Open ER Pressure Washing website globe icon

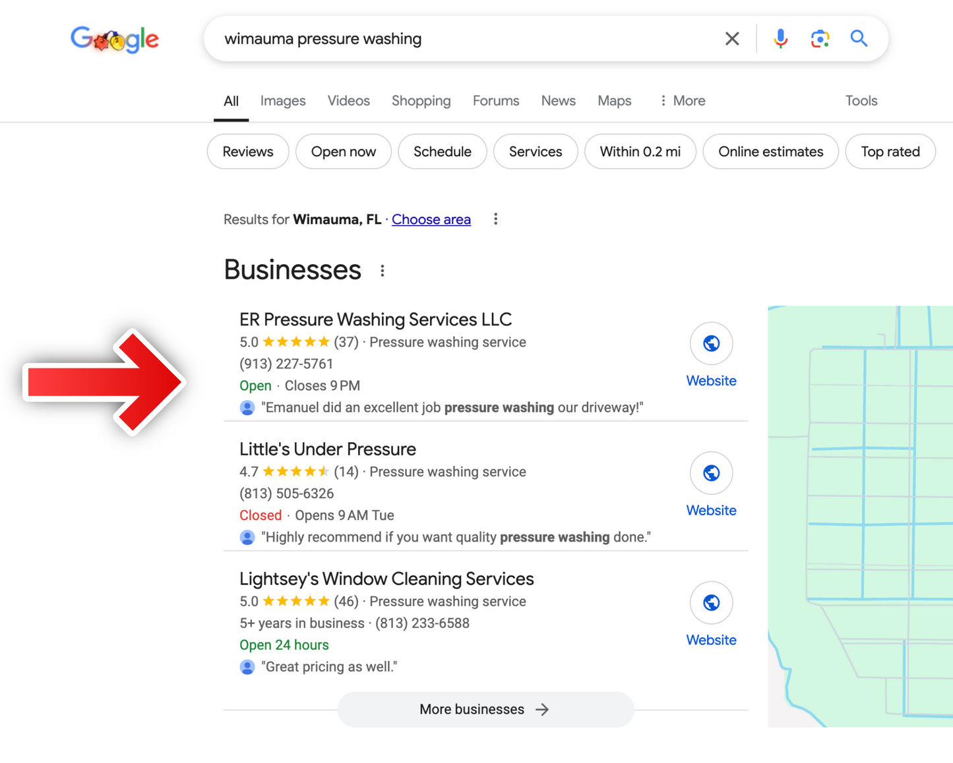coord(710,343)
